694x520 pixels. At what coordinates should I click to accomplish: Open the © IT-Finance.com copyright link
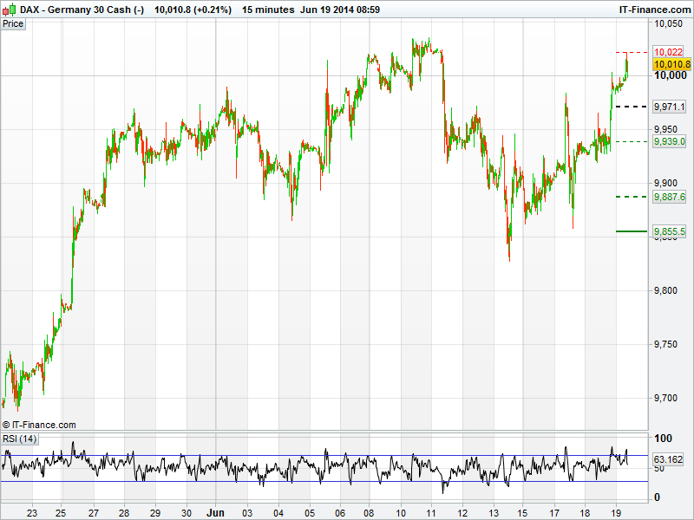click(39, 425)
